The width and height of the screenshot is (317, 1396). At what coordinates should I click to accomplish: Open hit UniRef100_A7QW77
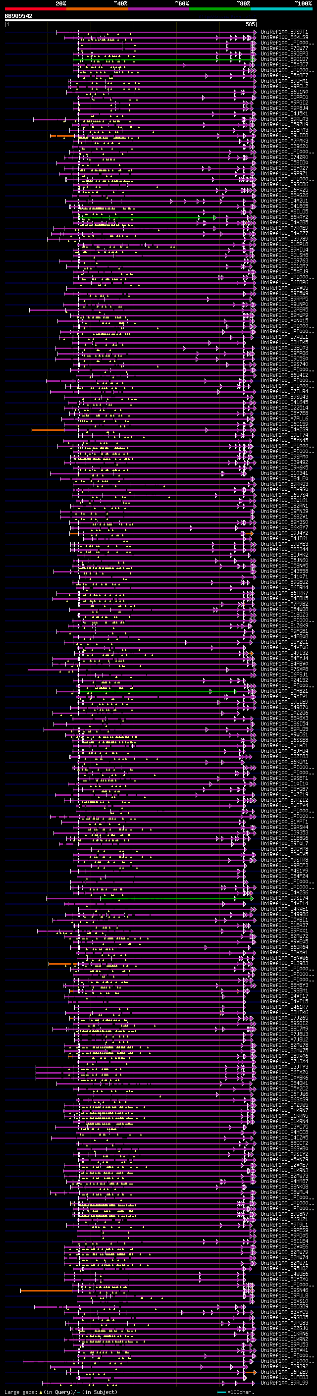[x=284, y=48]
